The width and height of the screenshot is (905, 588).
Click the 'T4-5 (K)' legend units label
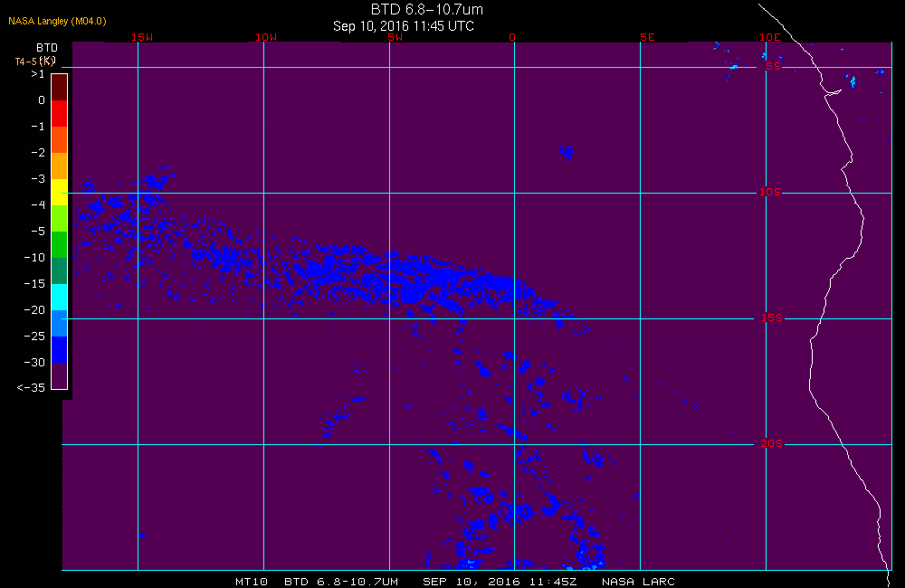[x=34, y=62]
